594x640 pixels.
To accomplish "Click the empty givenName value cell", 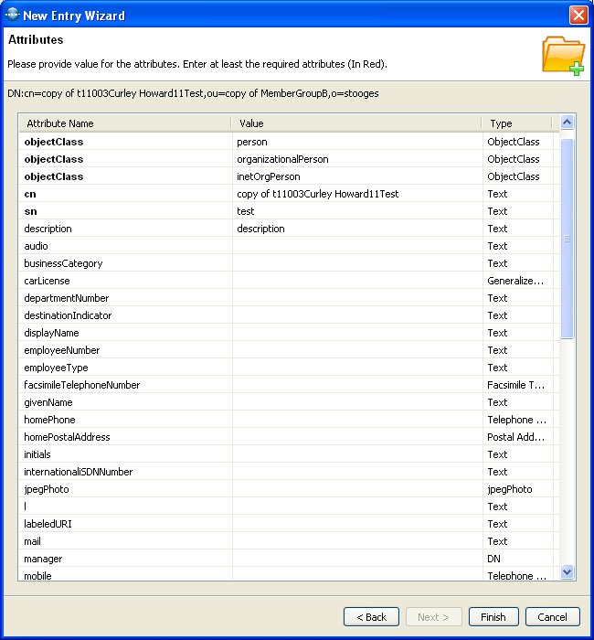I will pos(356,402).
